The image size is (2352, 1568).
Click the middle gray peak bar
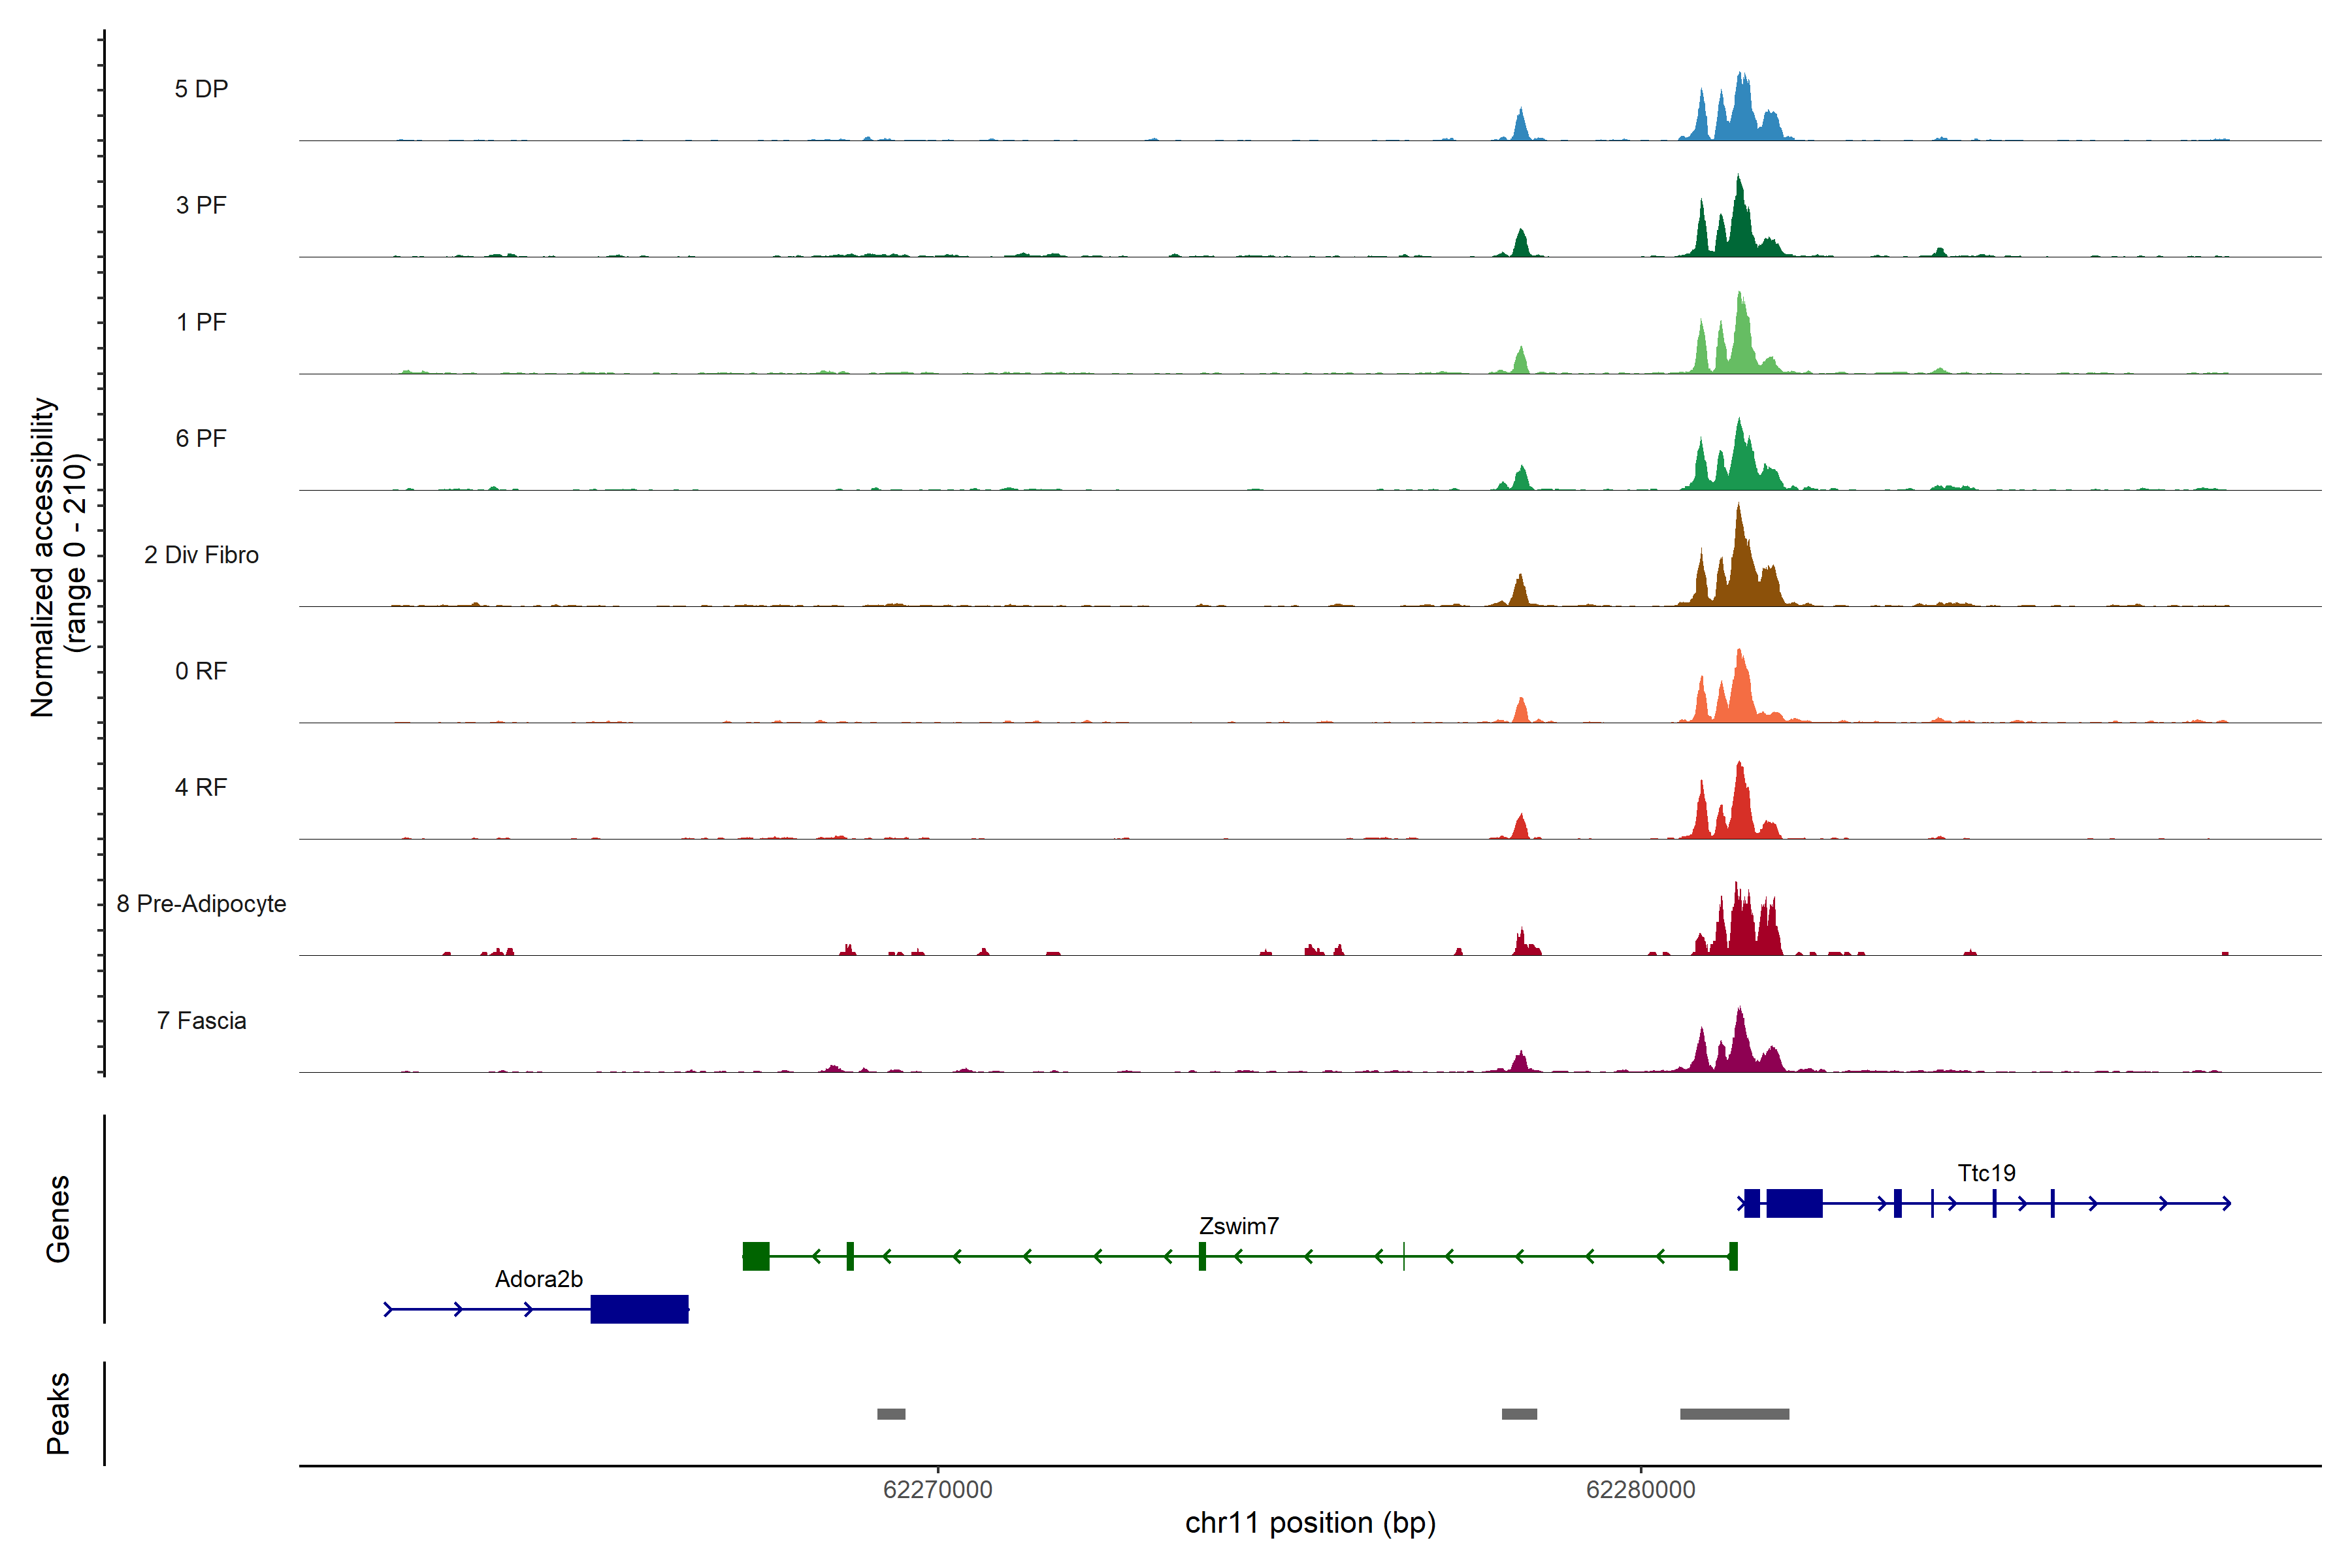[x=1519, y=1414]
